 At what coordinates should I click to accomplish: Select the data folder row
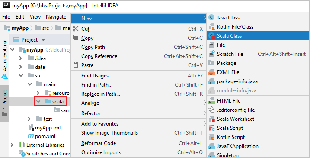(36, 67)
